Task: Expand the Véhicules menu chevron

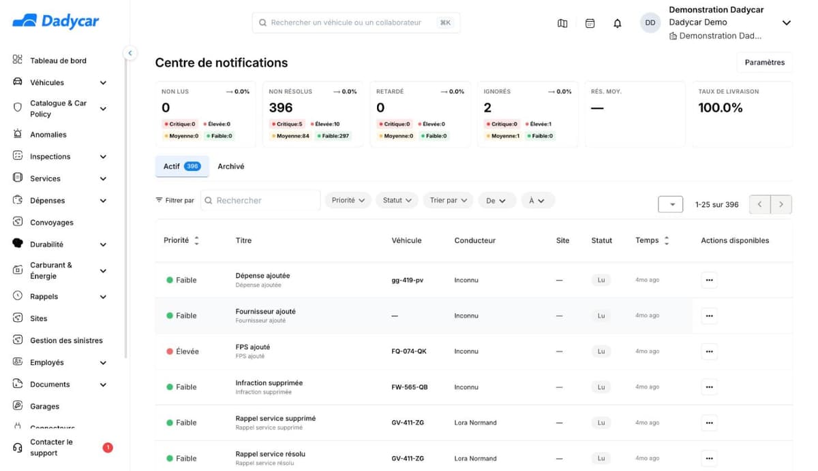Action: point(103,83)
